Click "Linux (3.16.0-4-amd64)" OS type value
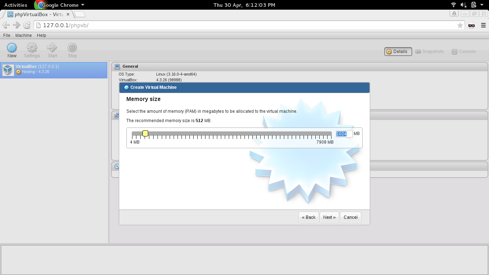 176,74
